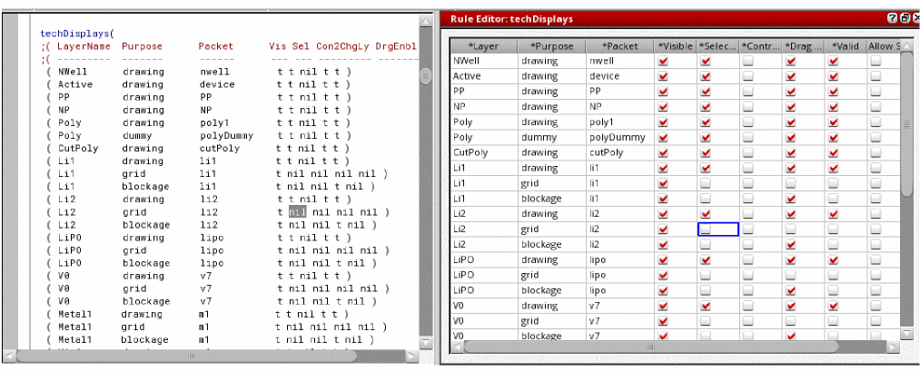Screen dimensions: 920x371
Task: Uncheck Visible for the NWell drawing row
Action: pos(664,61)
